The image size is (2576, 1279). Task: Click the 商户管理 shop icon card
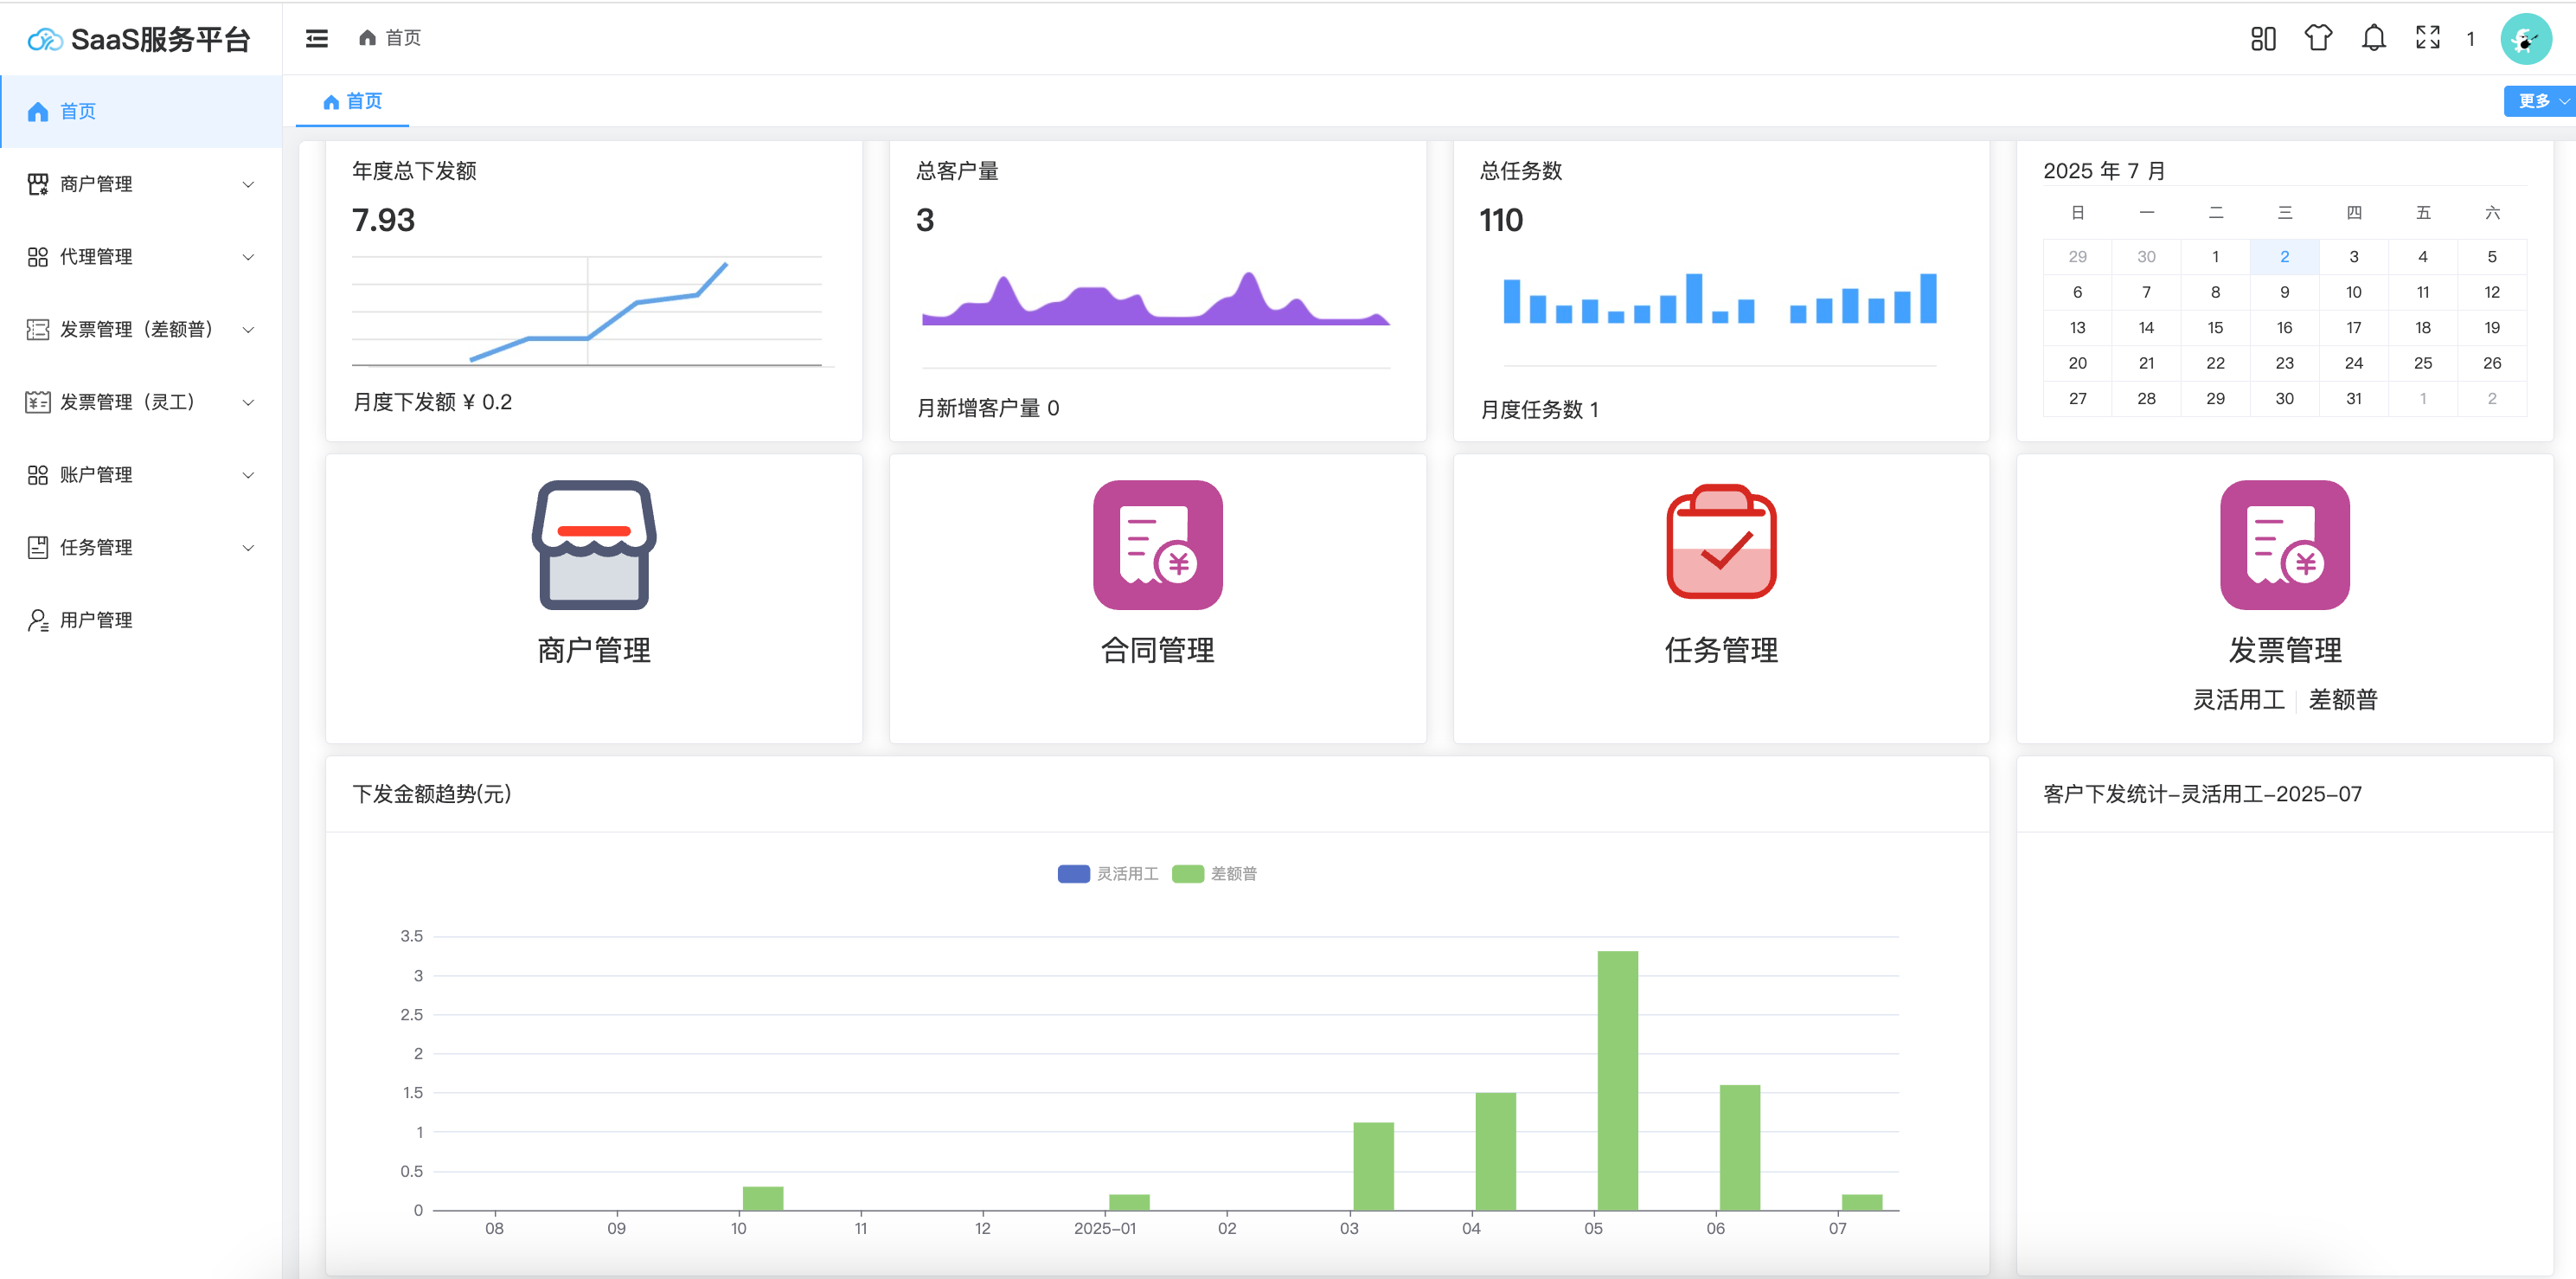(594, 545)
